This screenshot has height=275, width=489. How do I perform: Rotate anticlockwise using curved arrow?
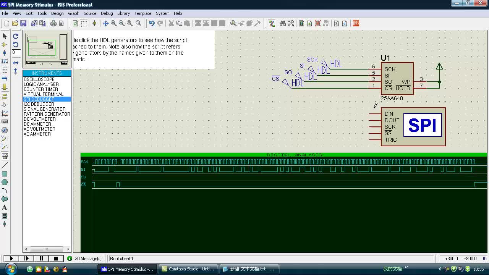(16, 45)
